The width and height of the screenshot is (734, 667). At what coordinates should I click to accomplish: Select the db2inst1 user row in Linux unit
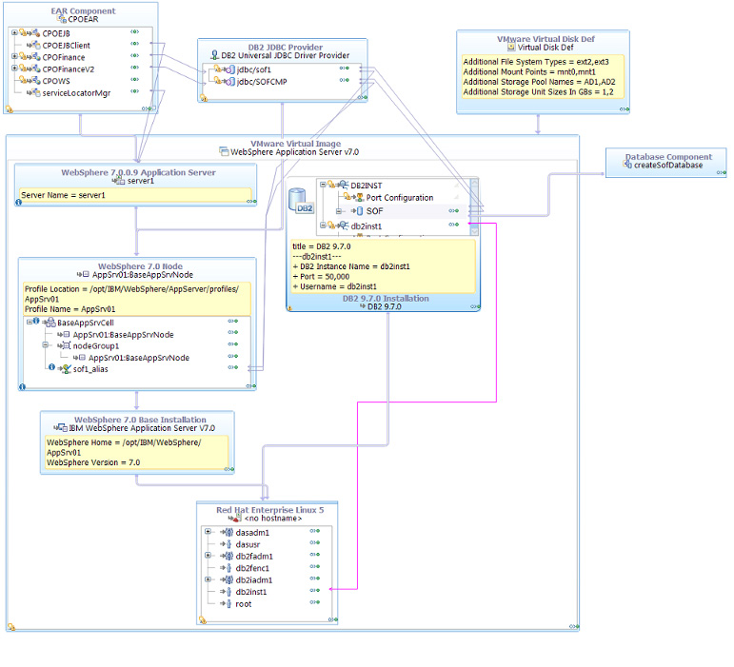tap(267, 592)
